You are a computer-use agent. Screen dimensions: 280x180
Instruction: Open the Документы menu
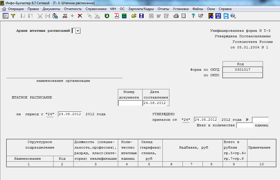point(51,9)
